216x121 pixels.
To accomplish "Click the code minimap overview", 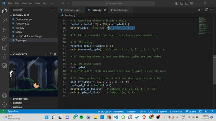I will click(205, 26).
